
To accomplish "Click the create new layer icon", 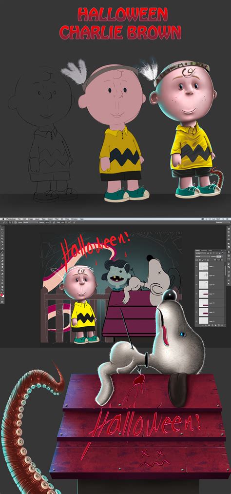I will [219, 325].
